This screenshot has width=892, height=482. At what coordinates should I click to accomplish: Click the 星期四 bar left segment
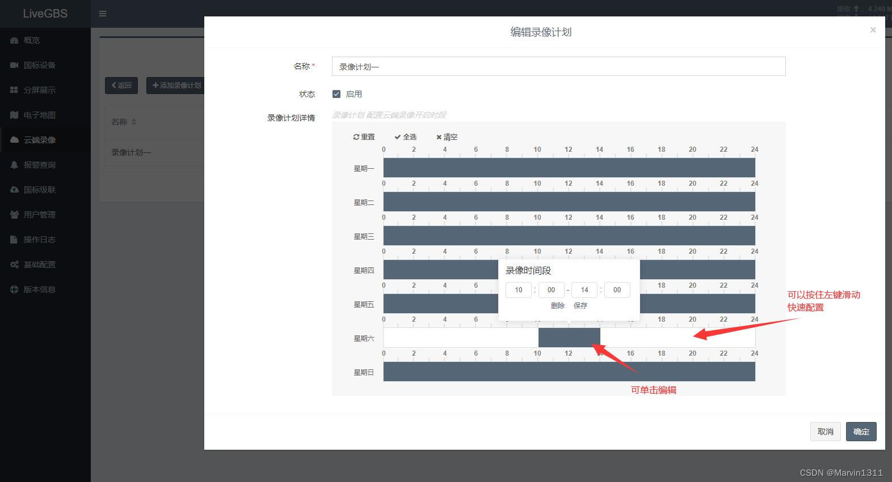point(441,270)
